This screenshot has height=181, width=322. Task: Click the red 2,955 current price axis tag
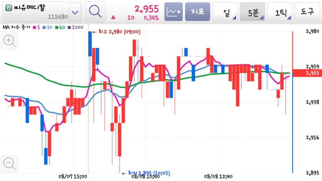click(x=307, y=73)
